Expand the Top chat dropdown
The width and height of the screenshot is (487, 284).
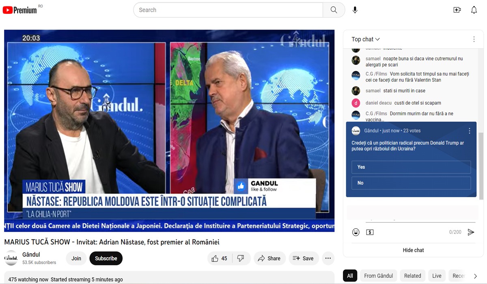pos(366,39)
